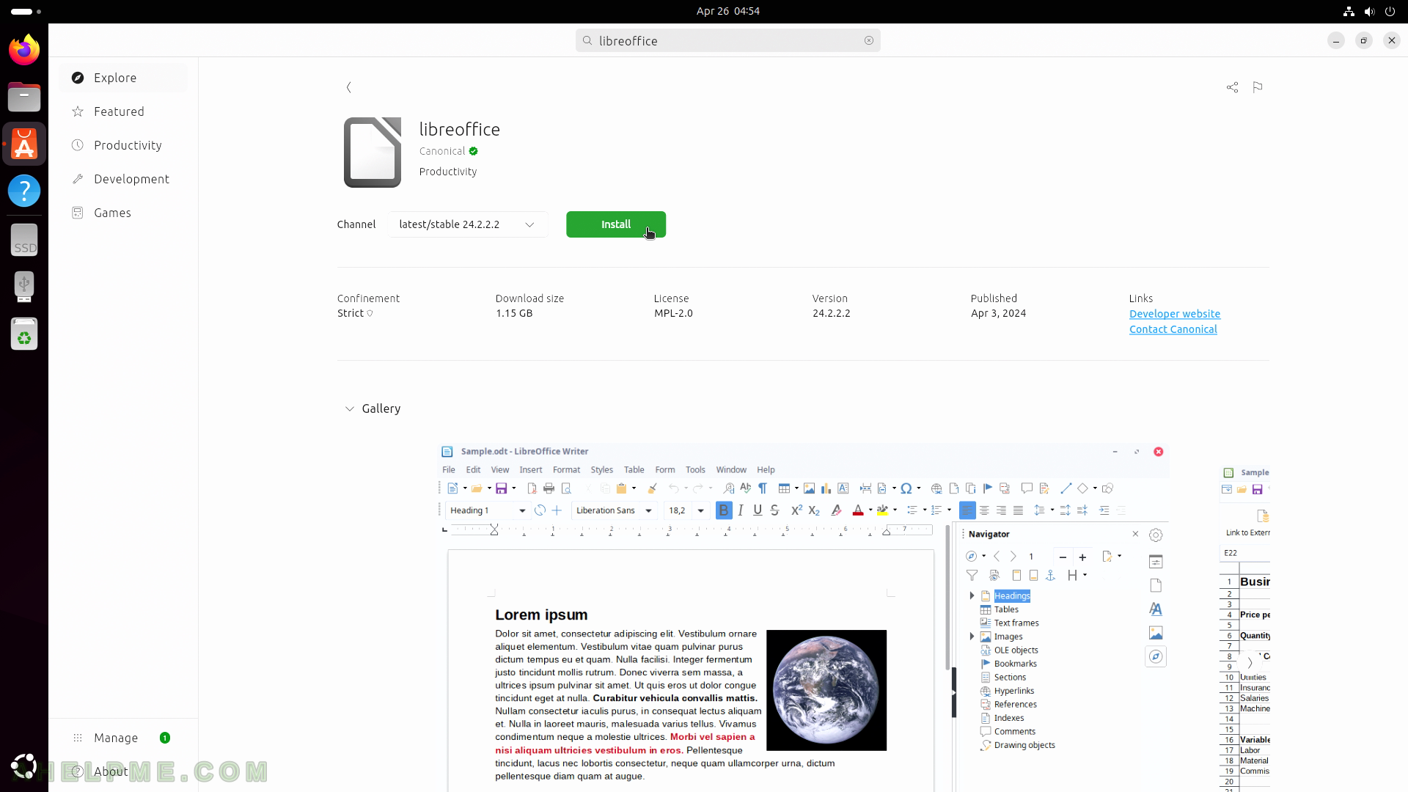Click the libreoffice app title
1408x792 pixels.
460,129
